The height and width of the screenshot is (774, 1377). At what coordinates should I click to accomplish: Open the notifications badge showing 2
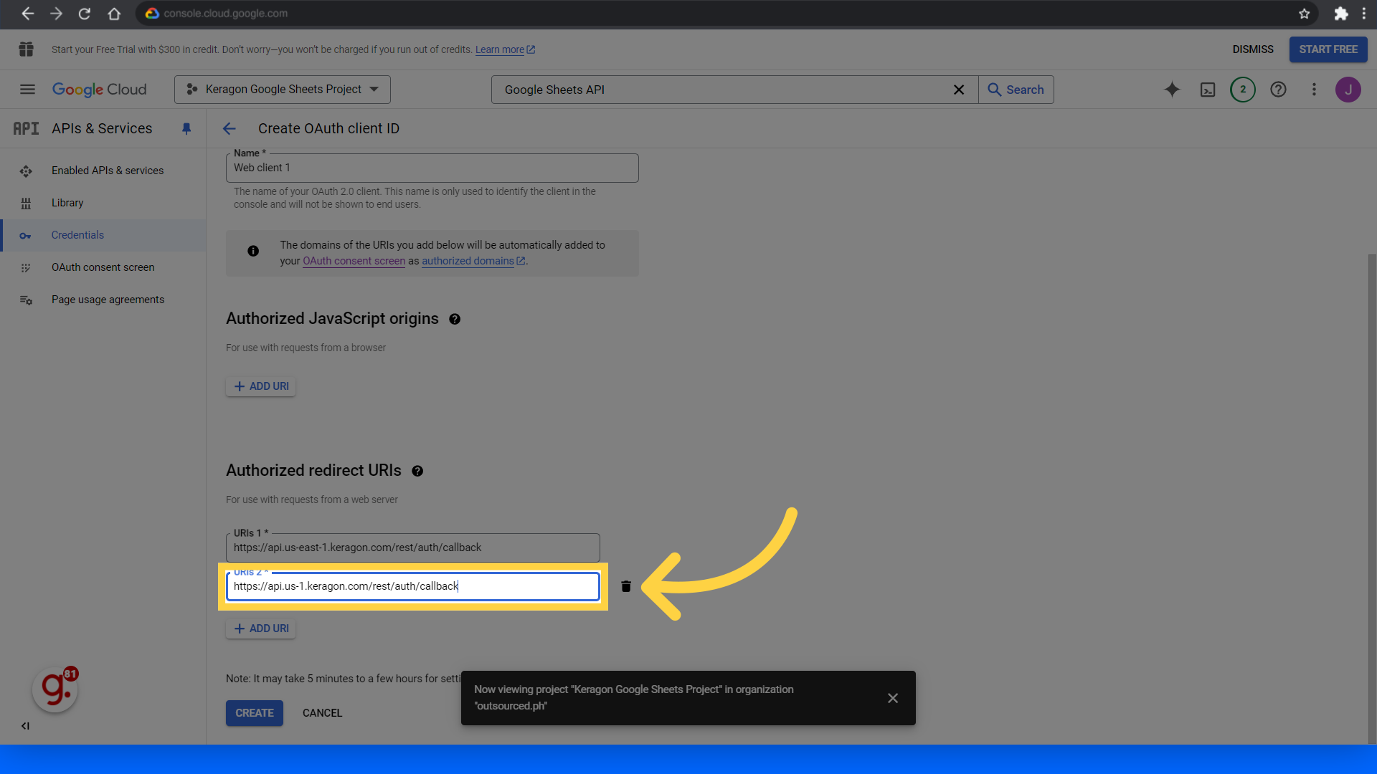click(x=1243, y=90)
